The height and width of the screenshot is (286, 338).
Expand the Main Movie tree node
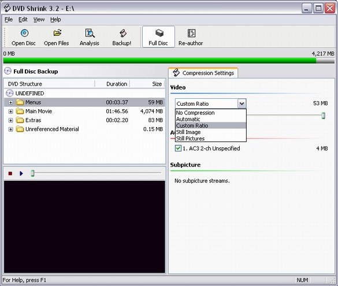[10, 112]
